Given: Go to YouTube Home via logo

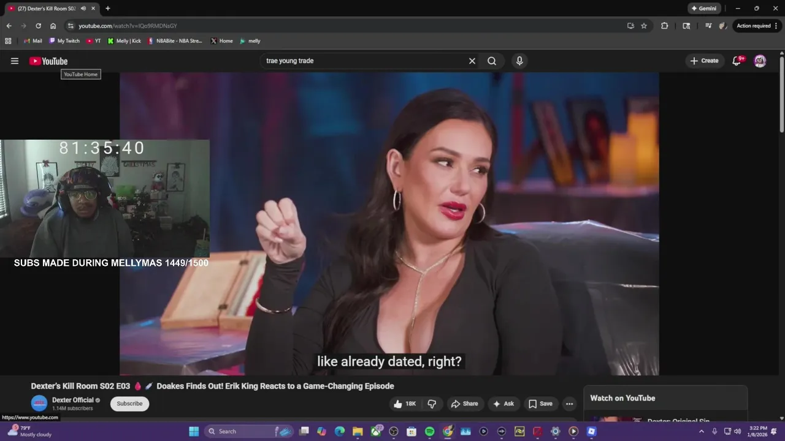Looking at the screenshot, I should tap(48, 61).
